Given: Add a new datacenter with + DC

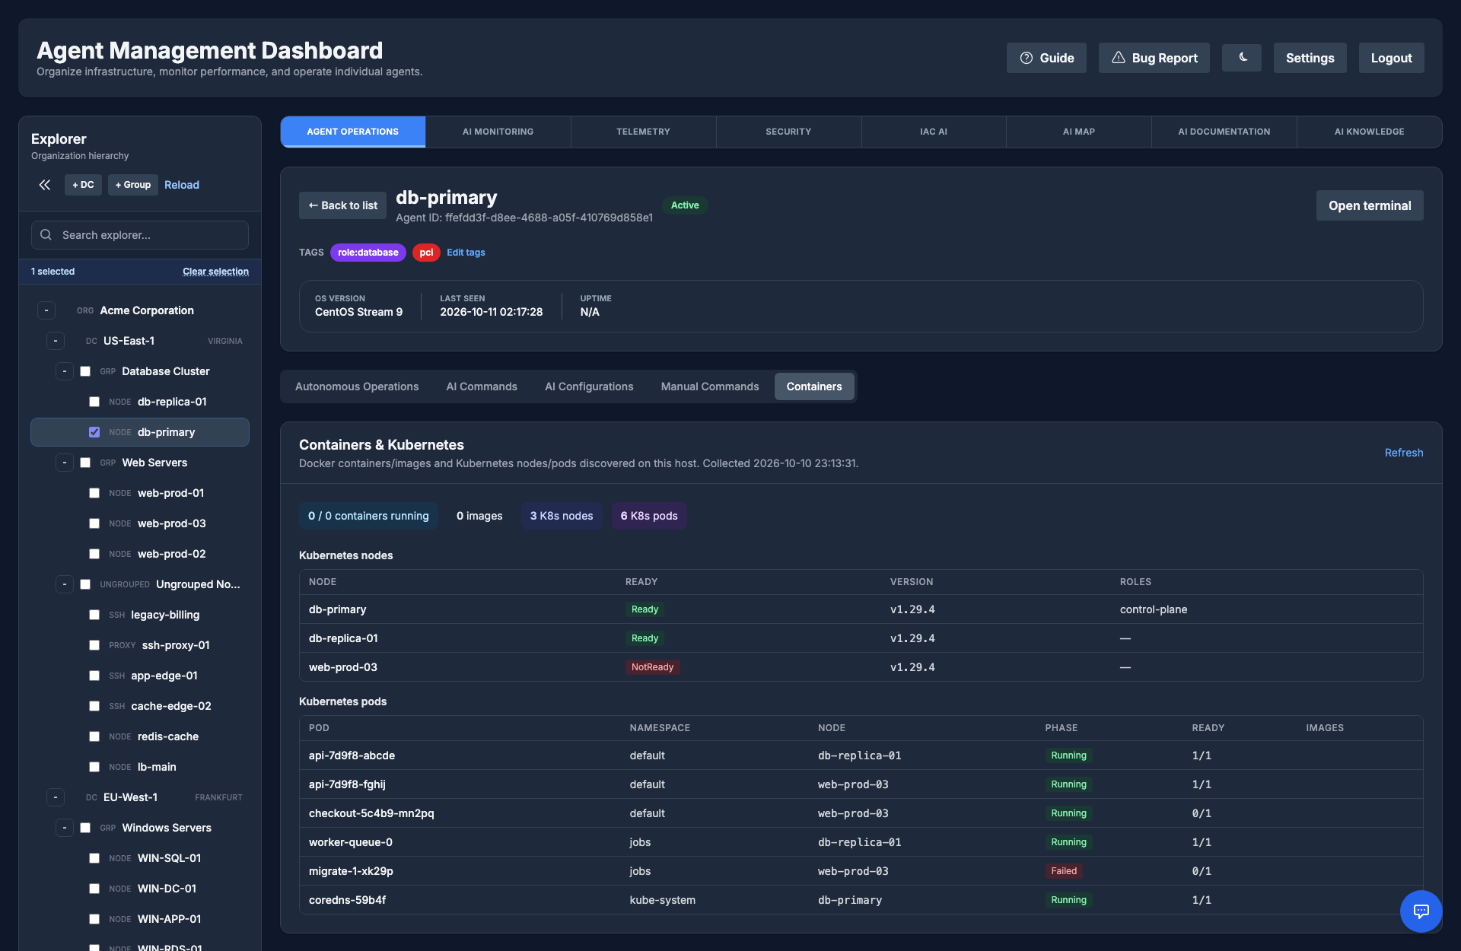Looking at the screenshot, I should (x=83, y=185).
